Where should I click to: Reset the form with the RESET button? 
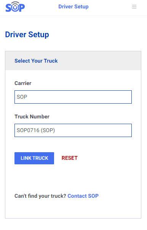[x=70, y=158]
